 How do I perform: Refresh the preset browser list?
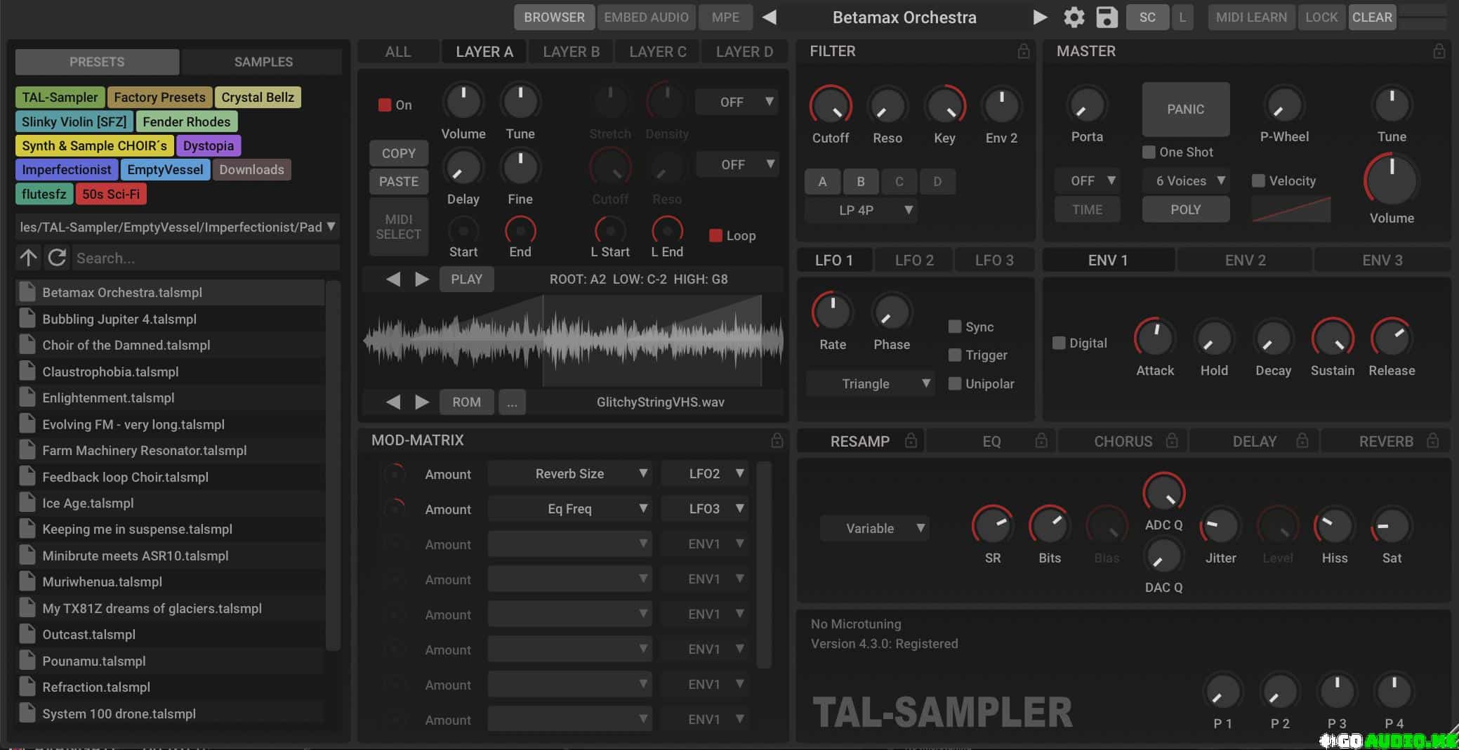(x=57, y=258)
